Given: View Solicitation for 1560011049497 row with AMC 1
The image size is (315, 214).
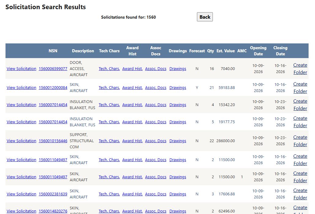Looking at the screenshot, I should pyautogui.click(x=21, y=177).
